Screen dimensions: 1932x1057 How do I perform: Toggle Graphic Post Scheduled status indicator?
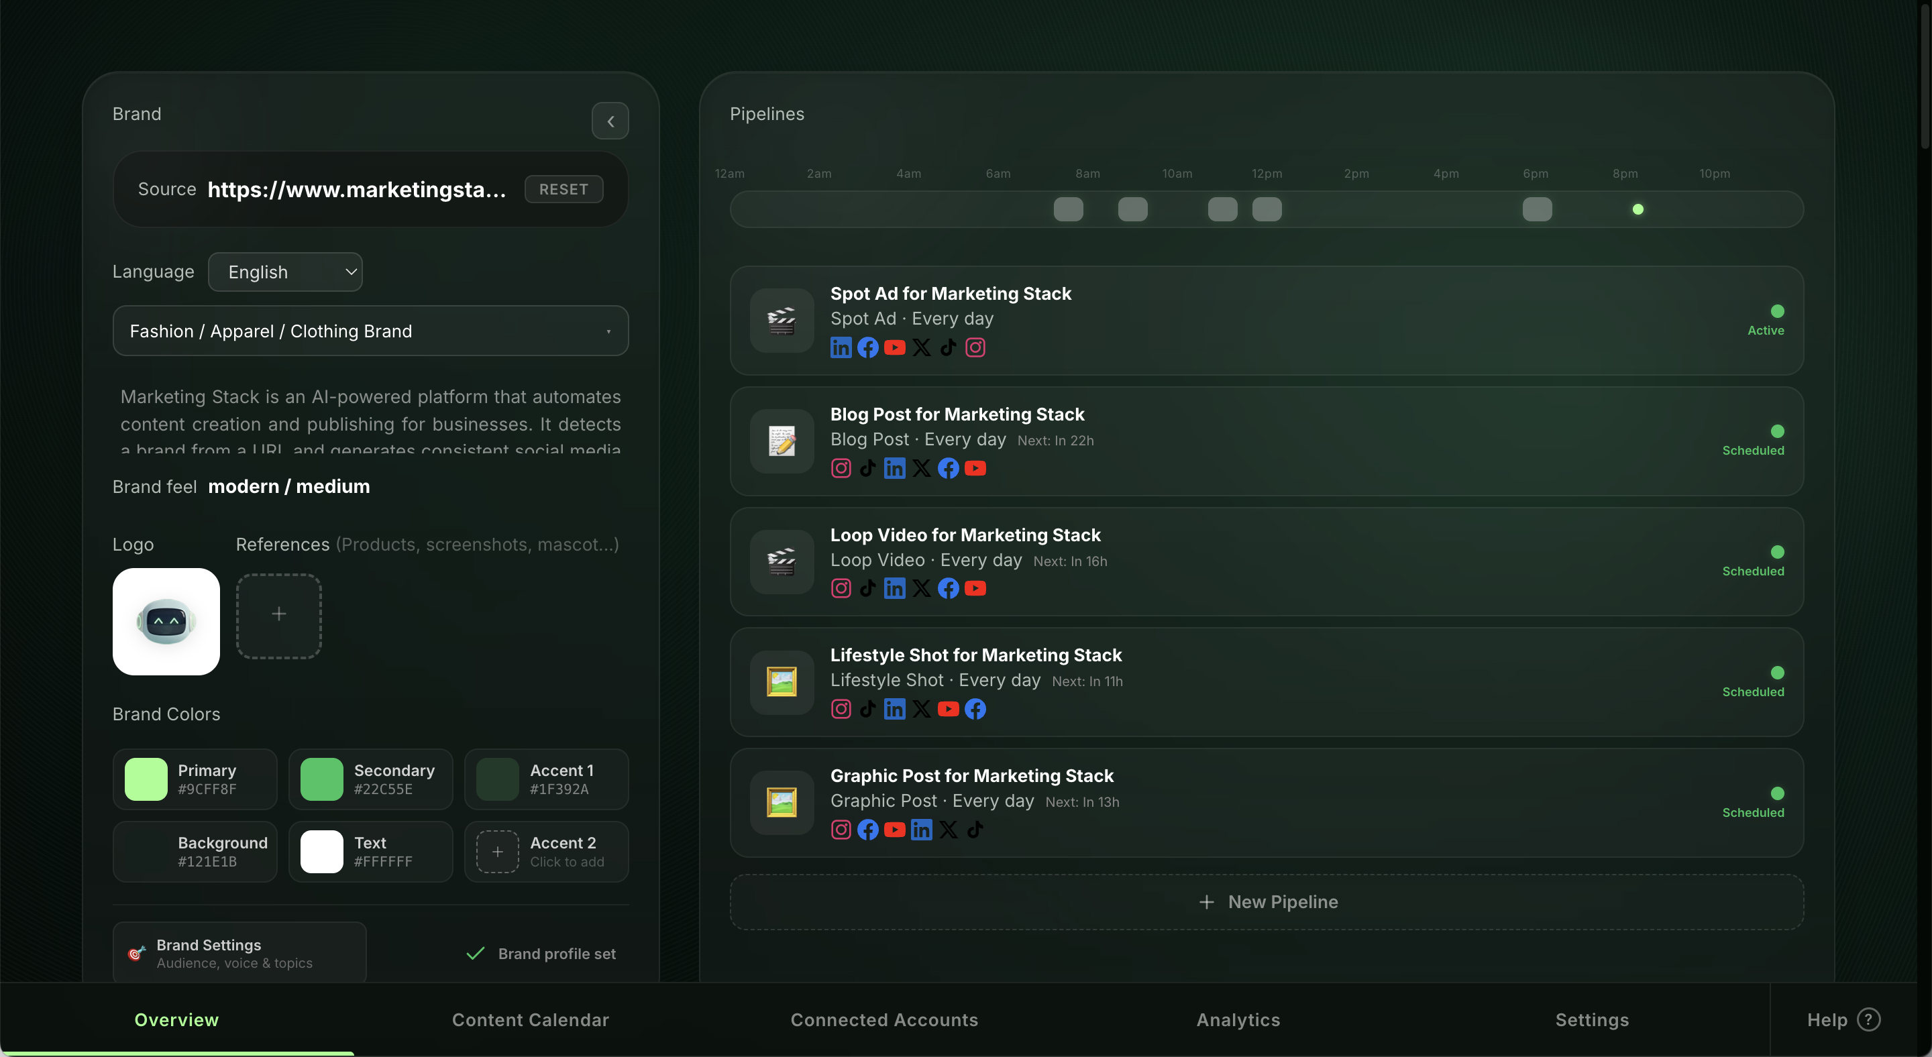coord(1777,793)
